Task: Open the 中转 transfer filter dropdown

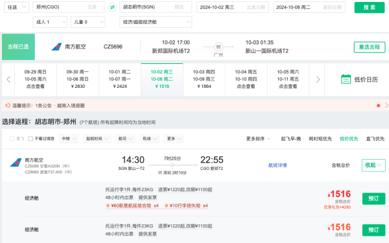Action: pos(69,139)
